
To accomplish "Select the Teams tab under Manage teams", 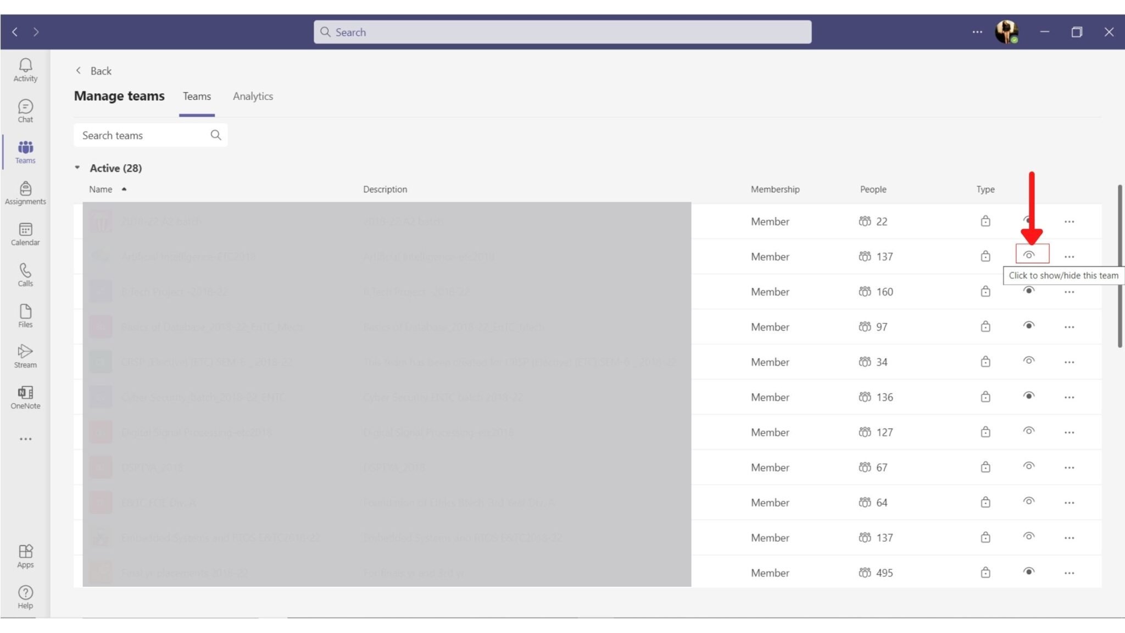I will 197,96.
